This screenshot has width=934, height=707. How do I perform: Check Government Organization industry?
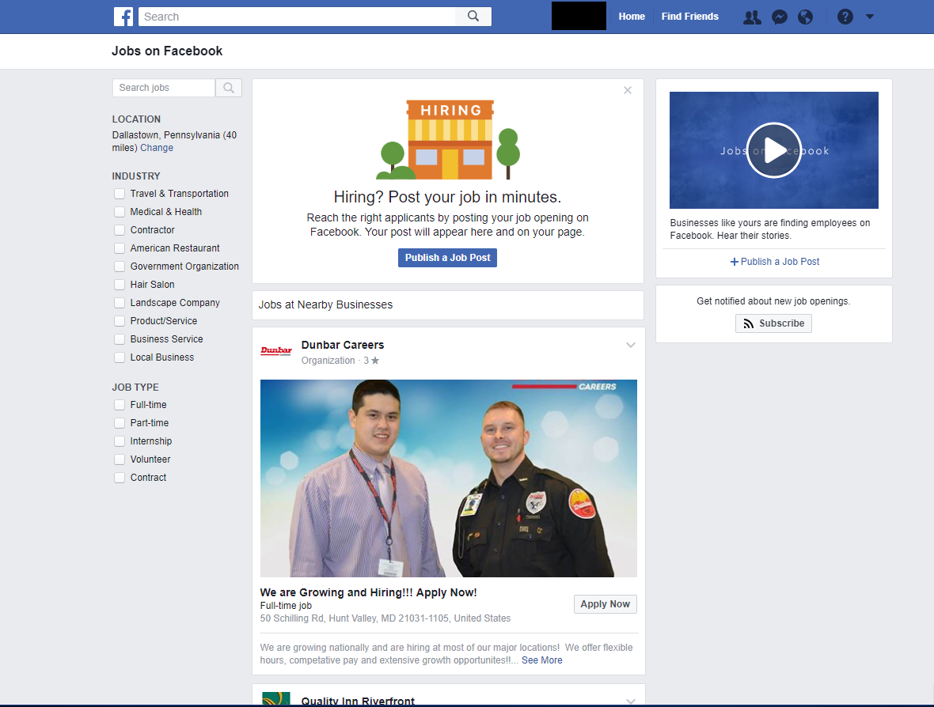[x=120, y=267]
